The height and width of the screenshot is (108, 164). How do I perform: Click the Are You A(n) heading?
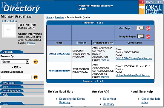100,92
